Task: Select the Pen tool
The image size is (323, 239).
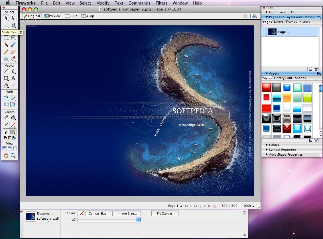Action: (x=13, y=71)
